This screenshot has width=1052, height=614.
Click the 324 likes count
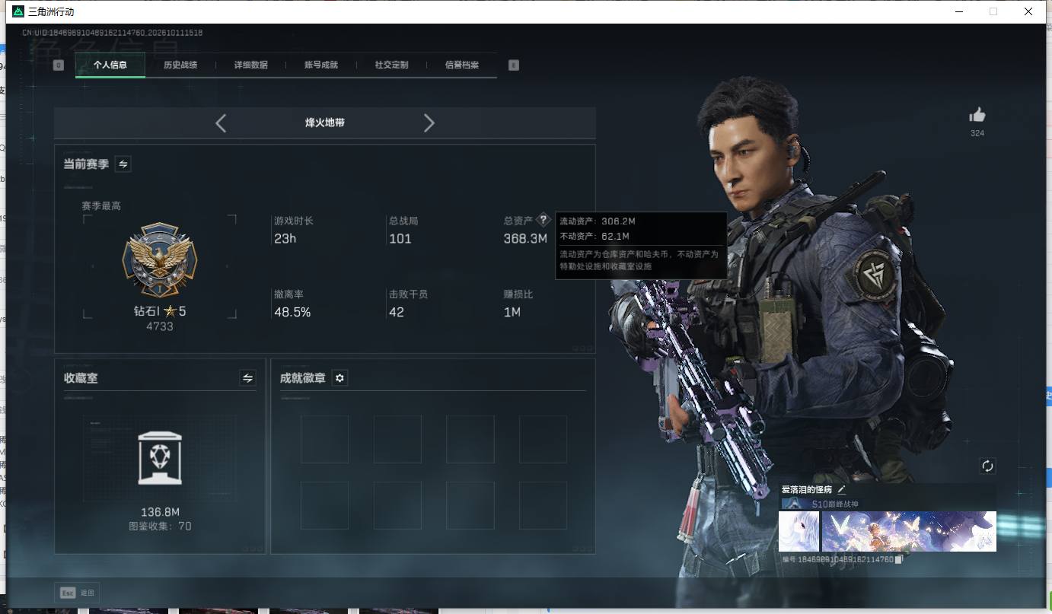(977, 133)
